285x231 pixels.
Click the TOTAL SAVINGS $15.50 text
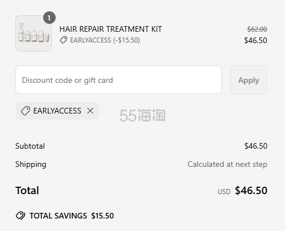(72, 216)
